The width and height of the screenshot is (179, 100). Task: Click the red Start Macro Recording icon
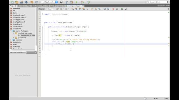(x=113, y=9)
